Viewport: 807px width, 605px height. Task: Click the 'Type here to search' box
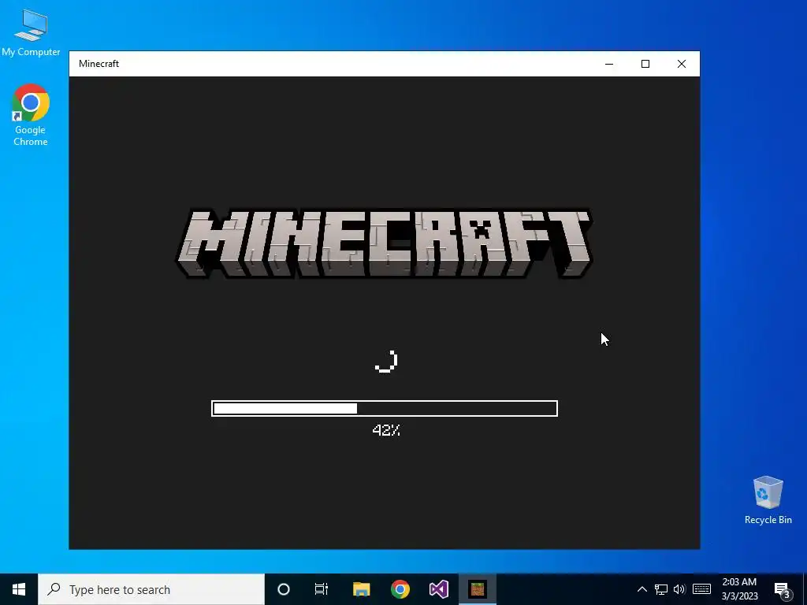click(151, 589)
